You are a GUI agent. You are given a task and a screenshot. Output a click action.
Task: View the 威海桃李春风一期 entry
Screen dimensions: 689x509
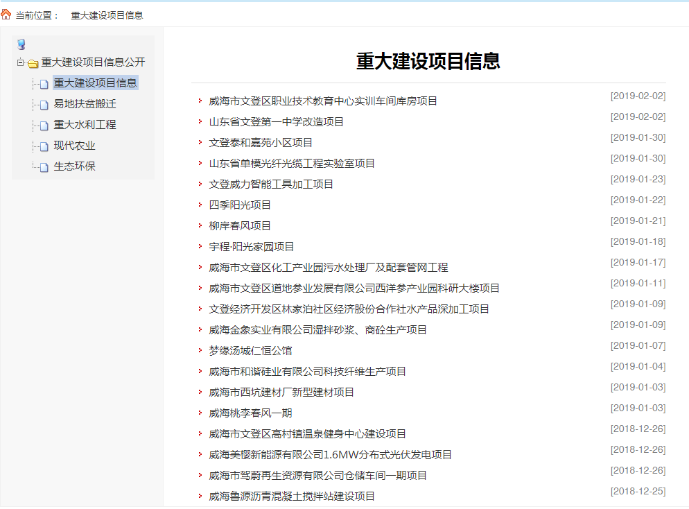pos(250,413)
